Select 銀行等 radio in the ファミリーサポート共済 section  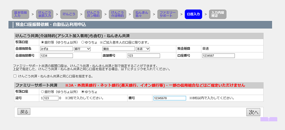(x=43, y=91)
